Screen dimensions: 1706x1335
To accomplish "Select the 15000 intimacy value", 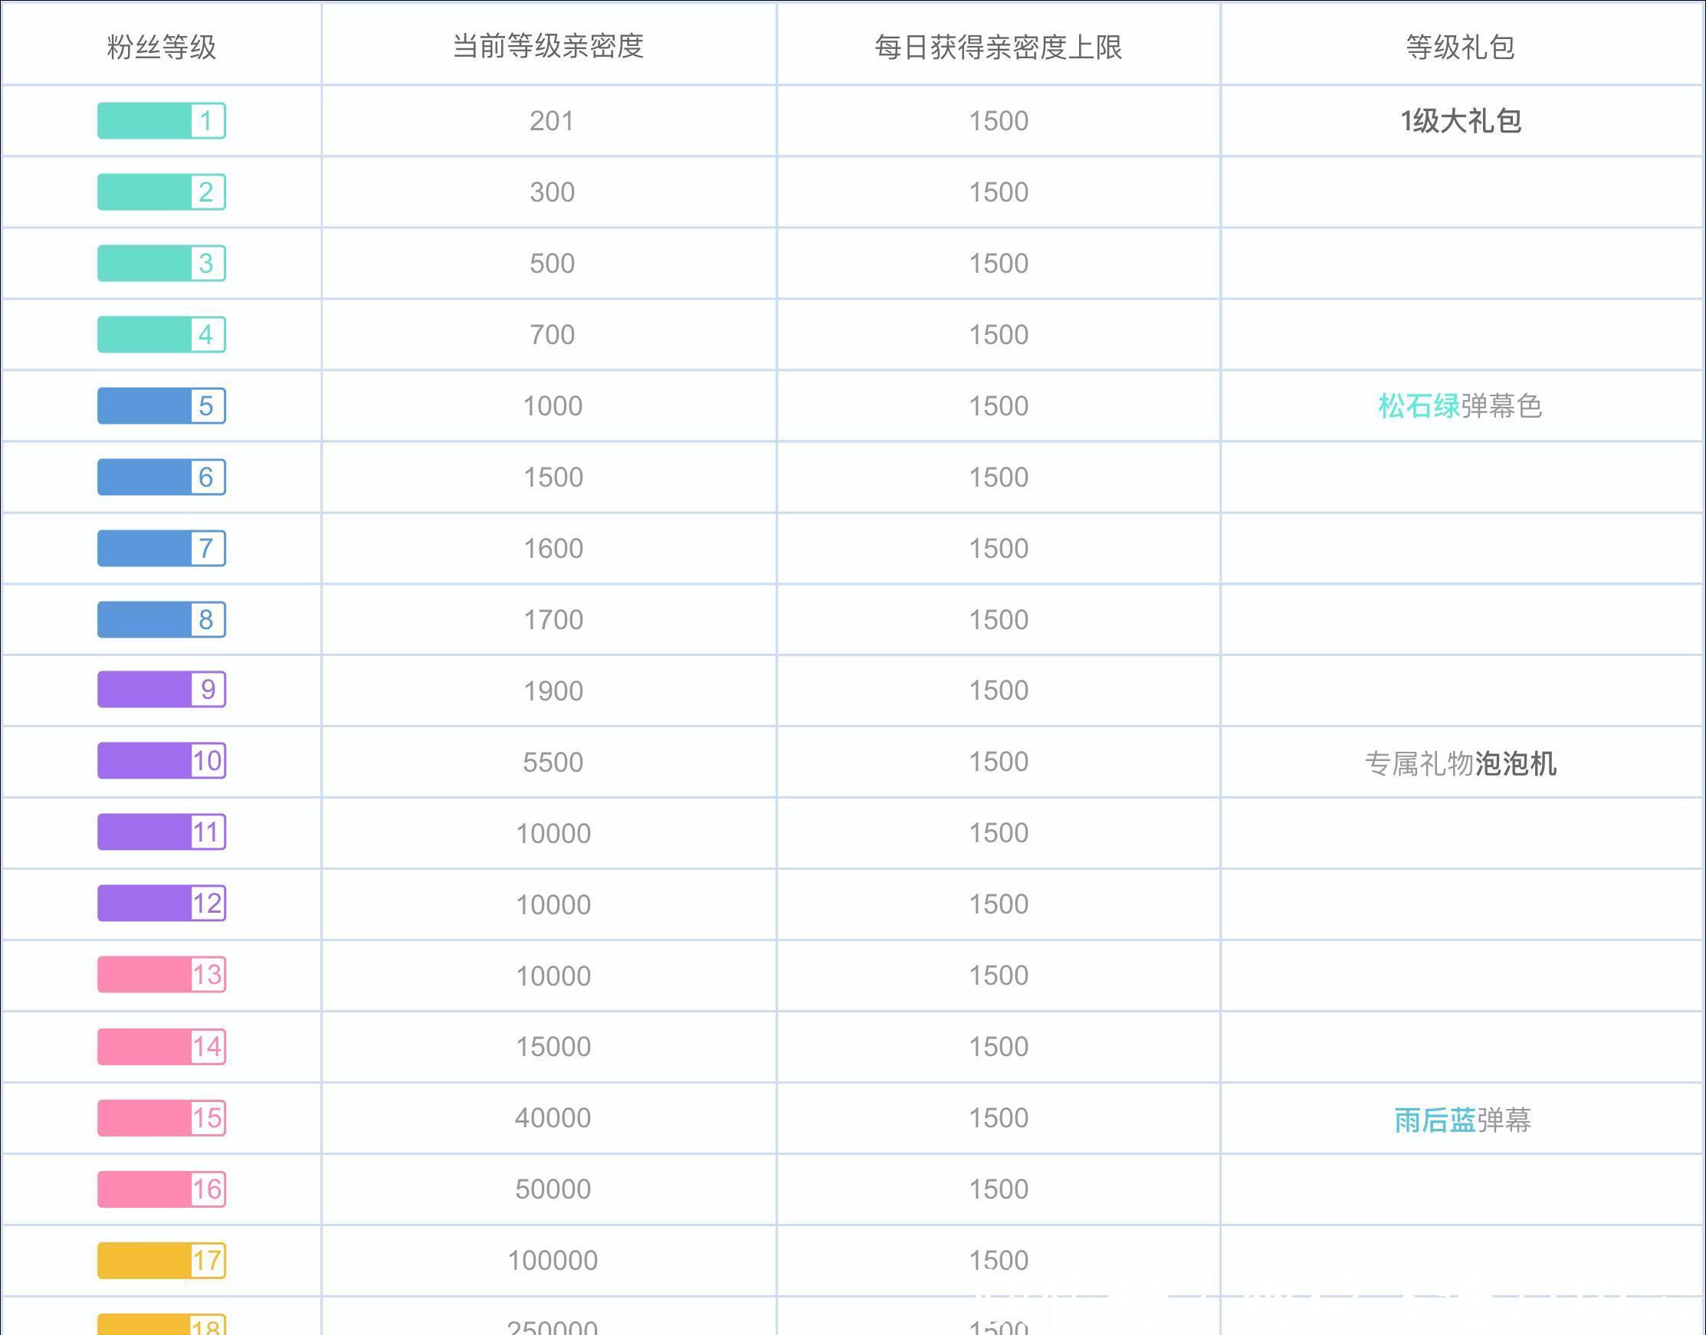I will 553,1047.
